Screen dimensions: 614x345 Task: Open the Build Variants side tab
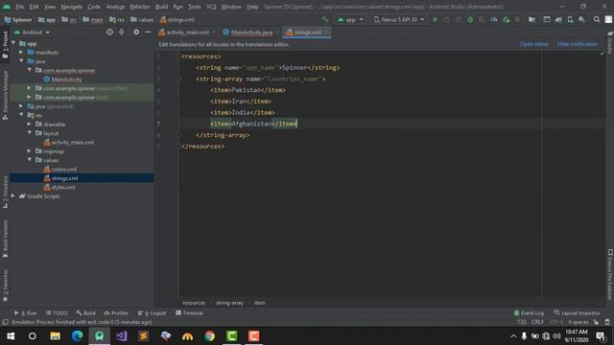5,239
